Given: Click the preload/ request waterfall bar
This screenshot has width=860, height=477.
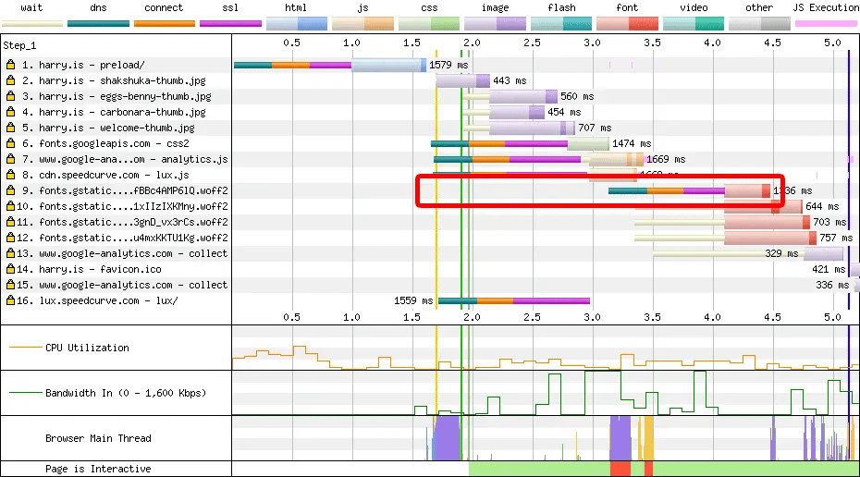Looking at the screenshot, I should (329, 65).
